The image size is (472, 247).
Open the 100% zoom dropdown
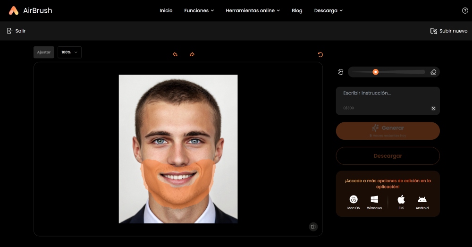69,52
